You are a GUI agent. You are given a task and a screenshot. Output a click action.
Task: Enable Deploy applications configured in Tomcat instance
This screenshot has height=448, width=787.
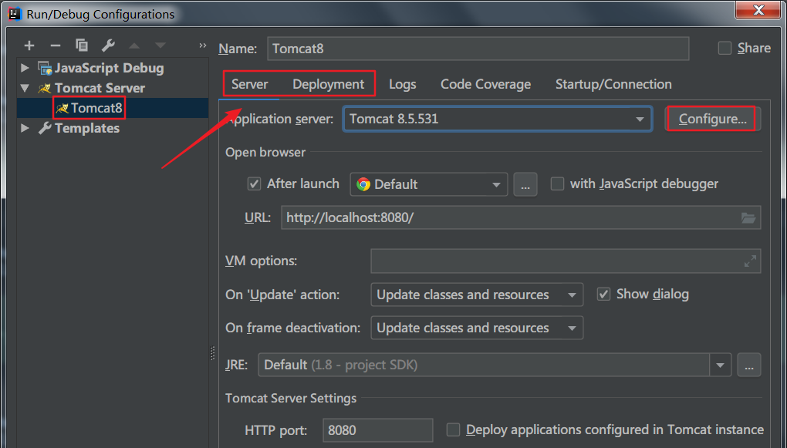pyautogui.click(x=453, y=430)
